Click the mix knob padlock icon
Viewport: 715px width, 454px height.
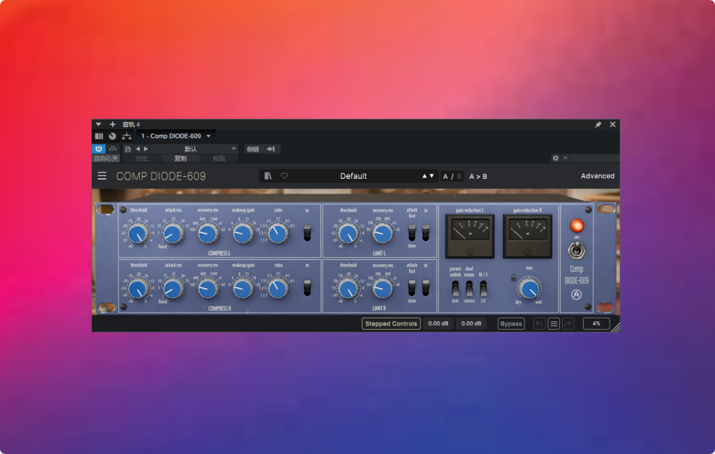(x=513, y=277)
